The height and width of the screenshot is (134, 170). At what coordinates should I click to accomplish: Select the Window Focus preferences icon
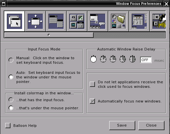[x=14, y=21]
